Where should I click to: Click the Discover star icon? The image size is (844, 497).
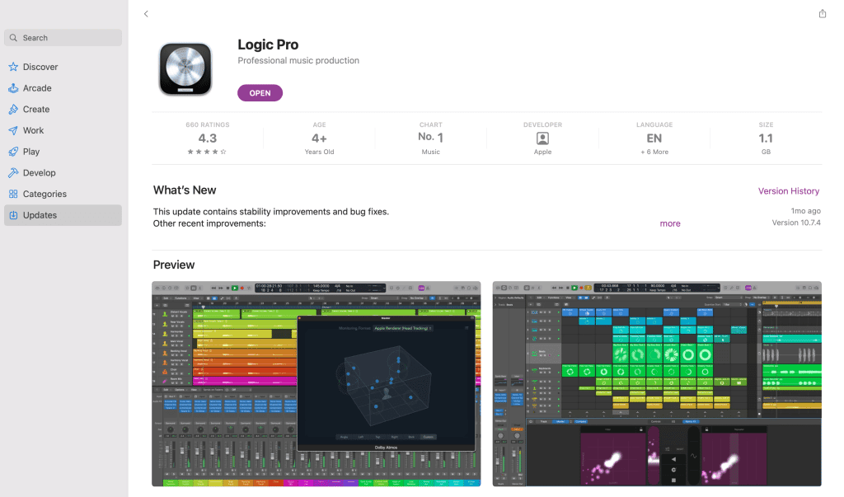point(13,67)
